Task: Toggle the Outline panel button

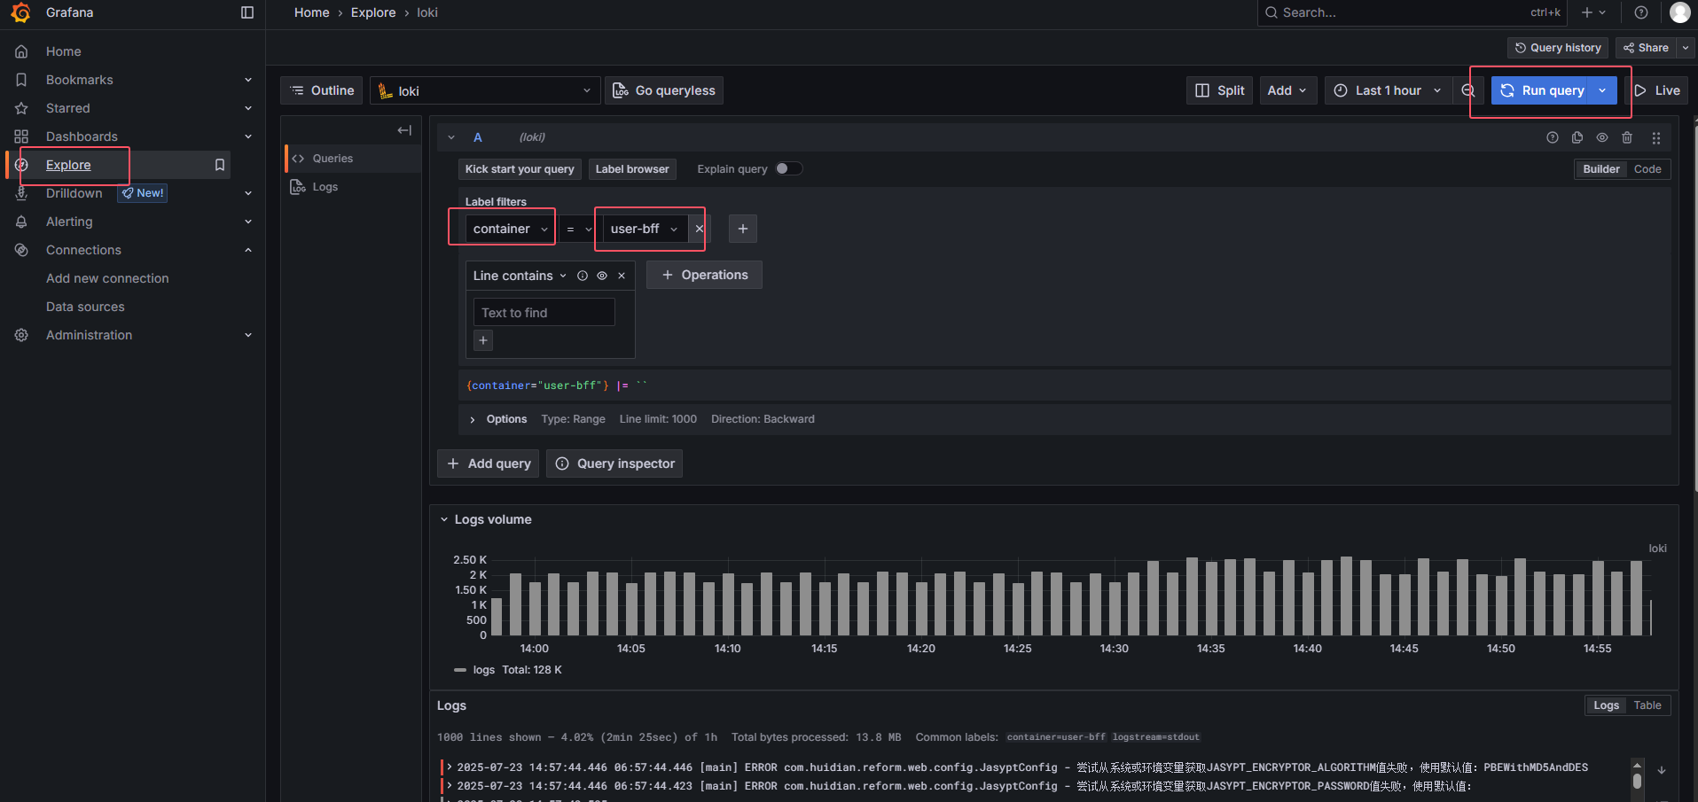Action: pos(323,90)
